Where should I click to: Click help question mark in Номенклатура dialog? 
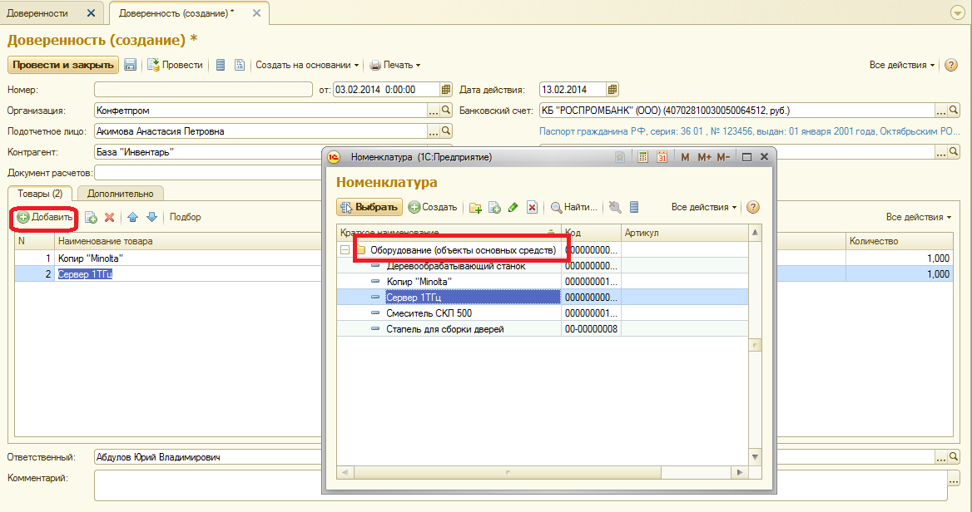753,208
